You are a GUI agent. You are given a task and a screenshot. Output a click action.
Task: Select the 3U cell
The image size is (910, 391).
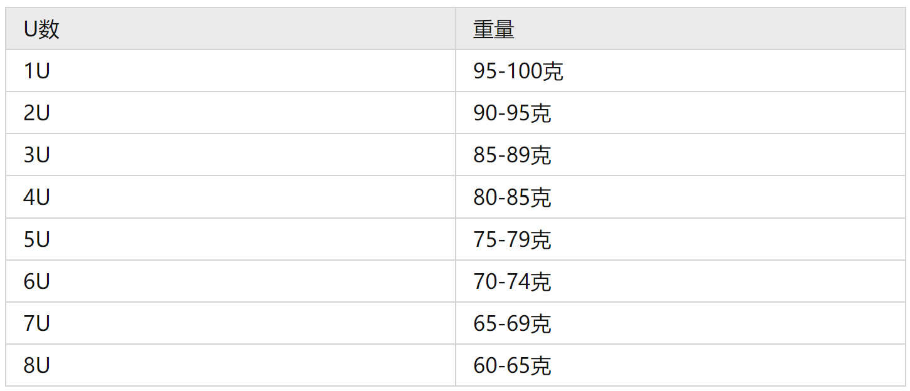[231, 155]
